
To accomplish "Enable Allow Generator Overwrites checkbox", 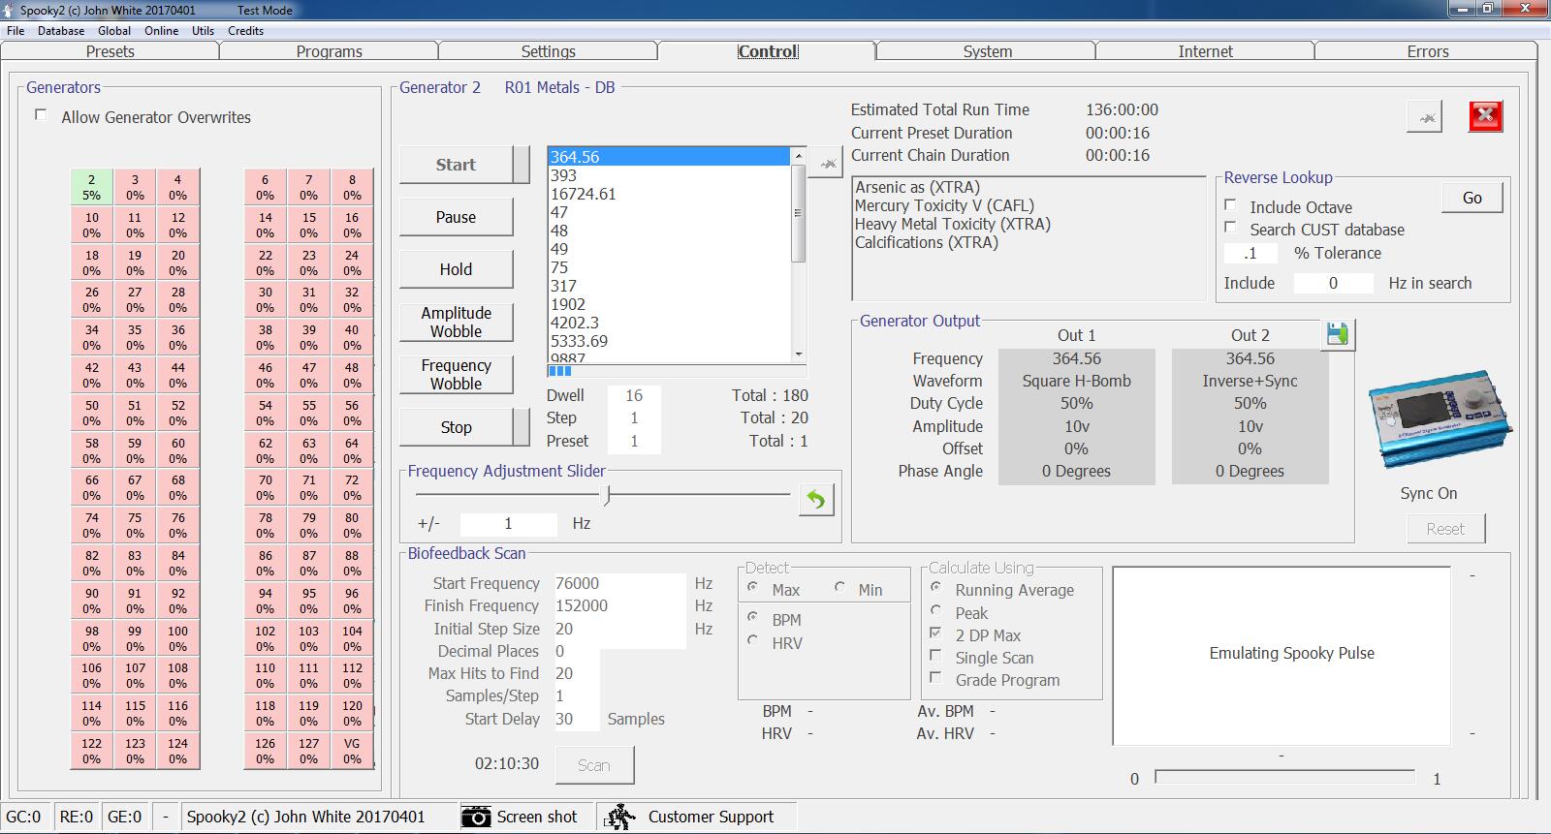I will (x=41, y=115).
